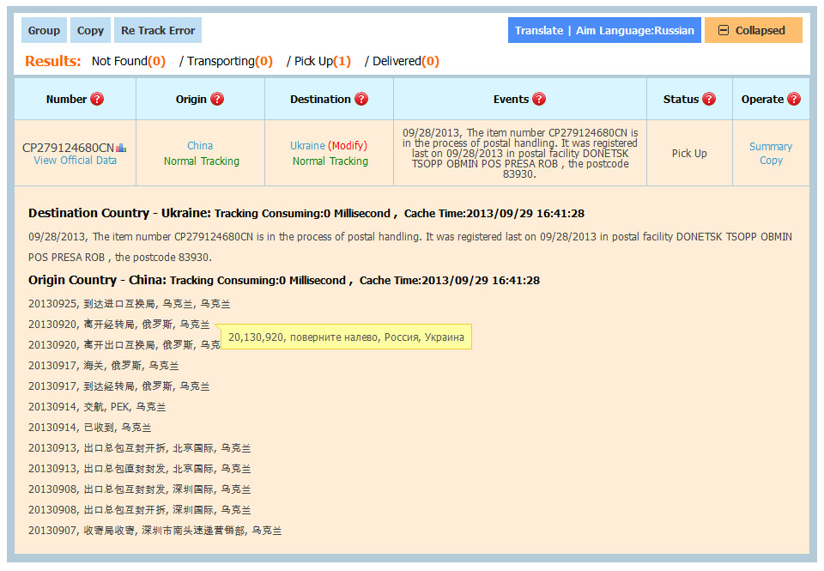
Task: Click the Re Track Error button
Action: (x=158, y=30)
